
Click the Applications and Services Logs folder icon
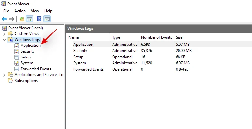(10, 75)
